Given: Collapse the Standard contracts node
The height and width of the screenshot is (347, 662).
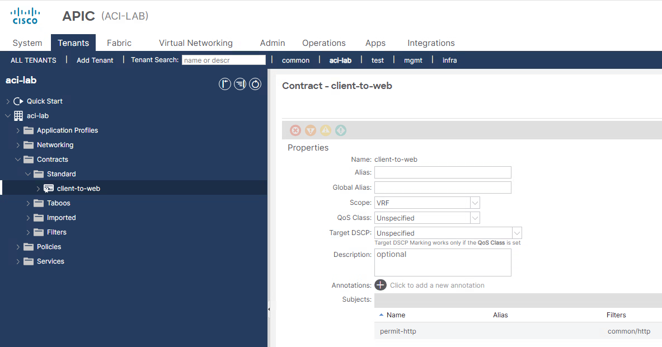Looking at the screenshot, I should 28,174.
